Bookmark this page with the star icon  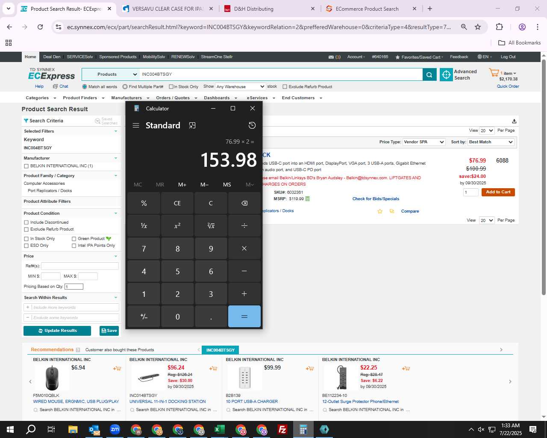tap(478, 27)
